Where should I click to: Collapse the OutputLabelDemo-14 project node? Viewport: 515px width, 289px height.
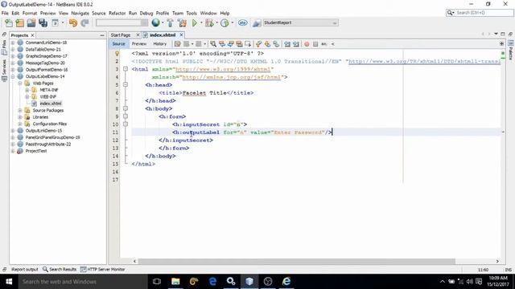[x=13, y=76]
